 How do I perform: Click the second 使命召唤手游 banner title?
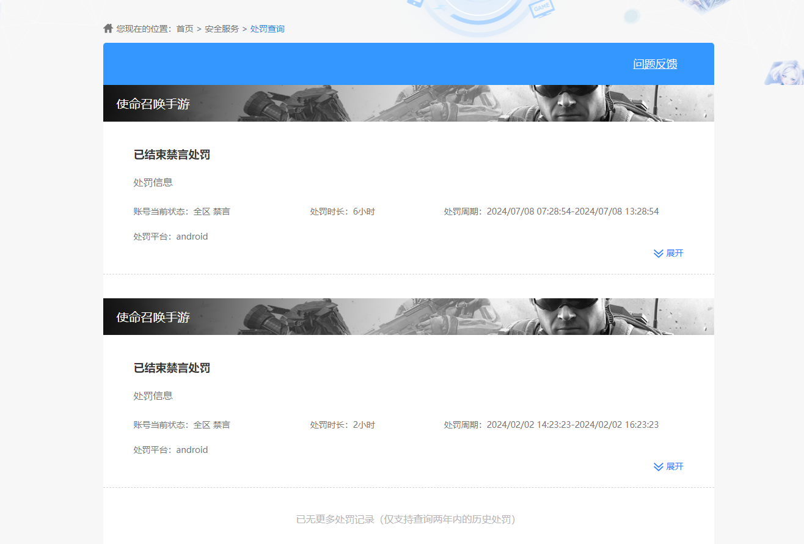pyautogui.click(x=153, y=317)
